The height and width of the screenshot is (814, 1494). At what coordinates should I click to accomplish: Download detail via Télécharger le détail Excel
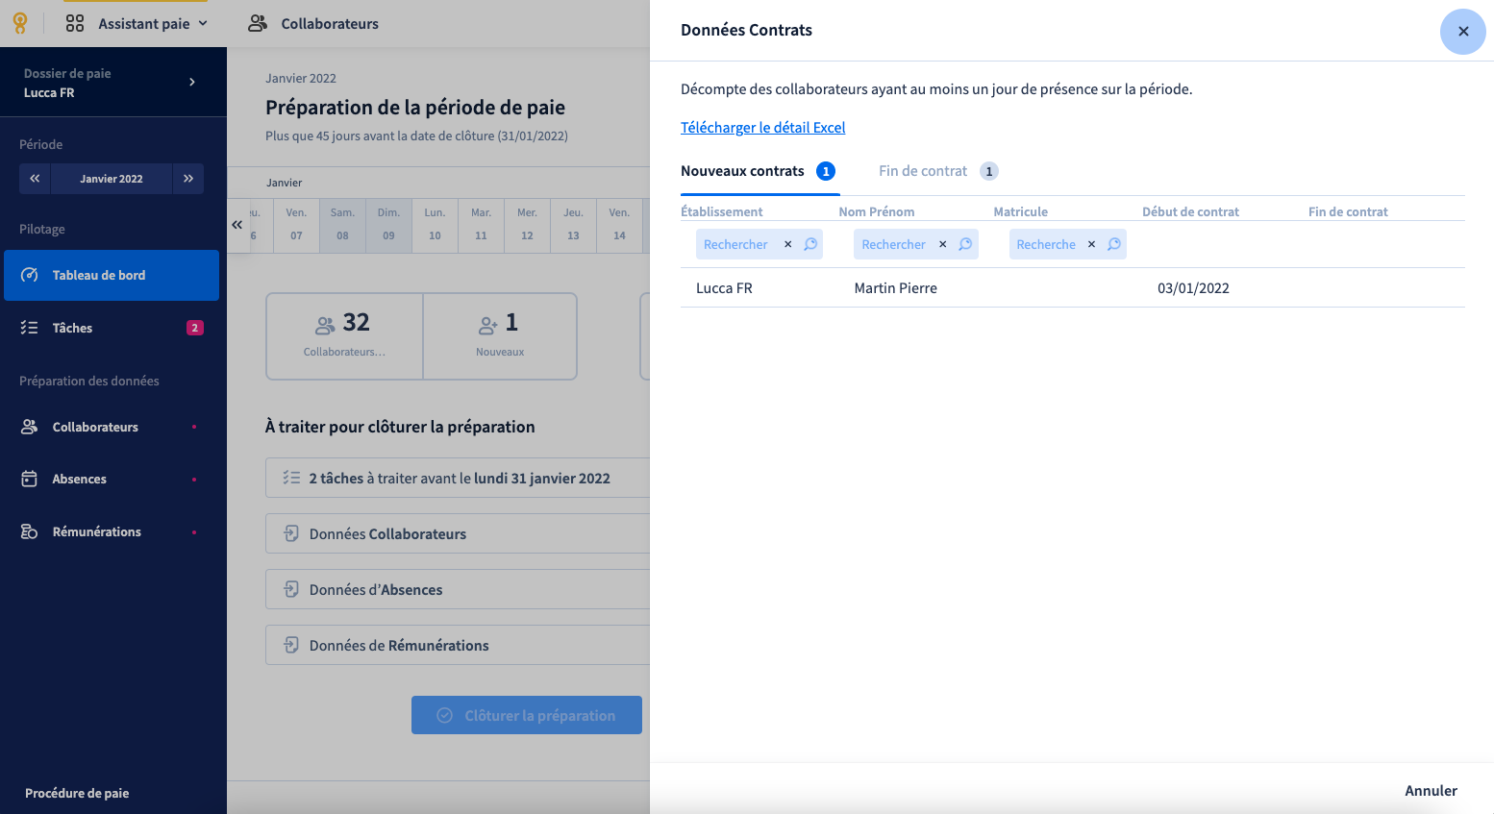762,127
